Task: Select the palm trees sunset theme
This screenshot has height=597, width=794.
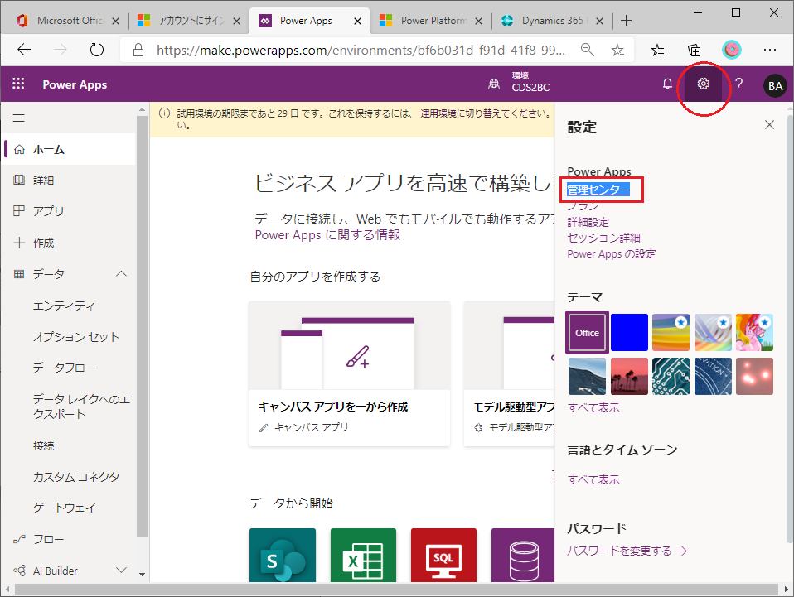Action: [x=629, y=377]
